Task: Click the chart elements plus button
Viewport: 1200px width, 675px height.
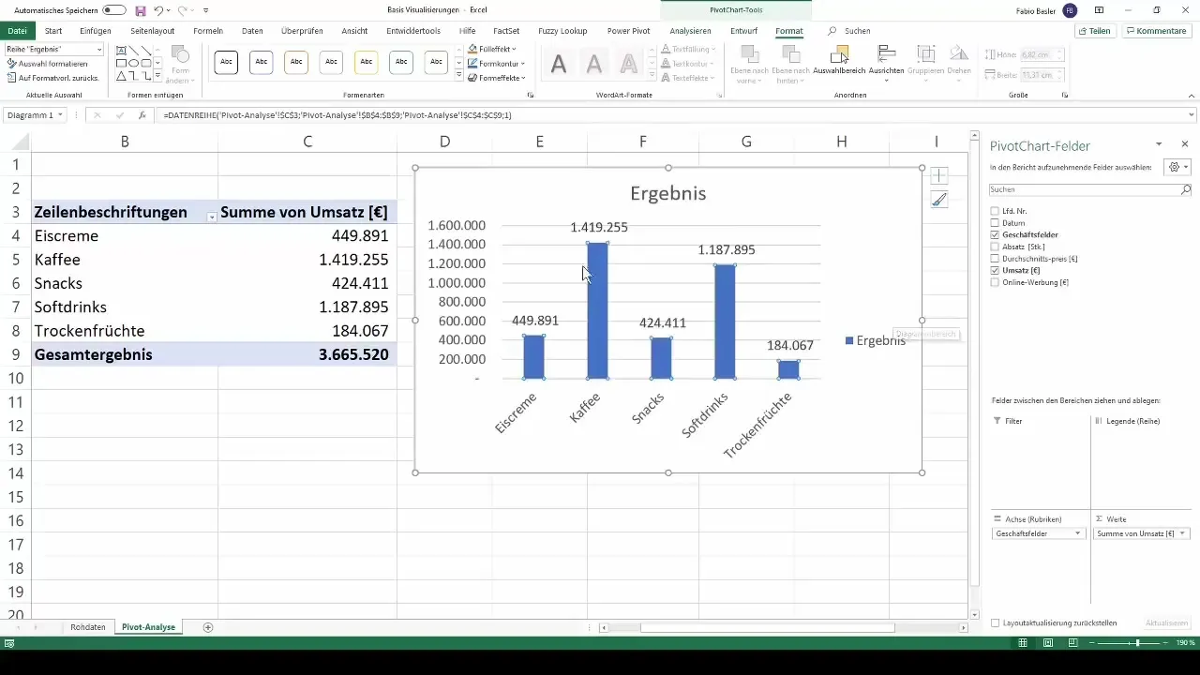Action: [938, 176]
